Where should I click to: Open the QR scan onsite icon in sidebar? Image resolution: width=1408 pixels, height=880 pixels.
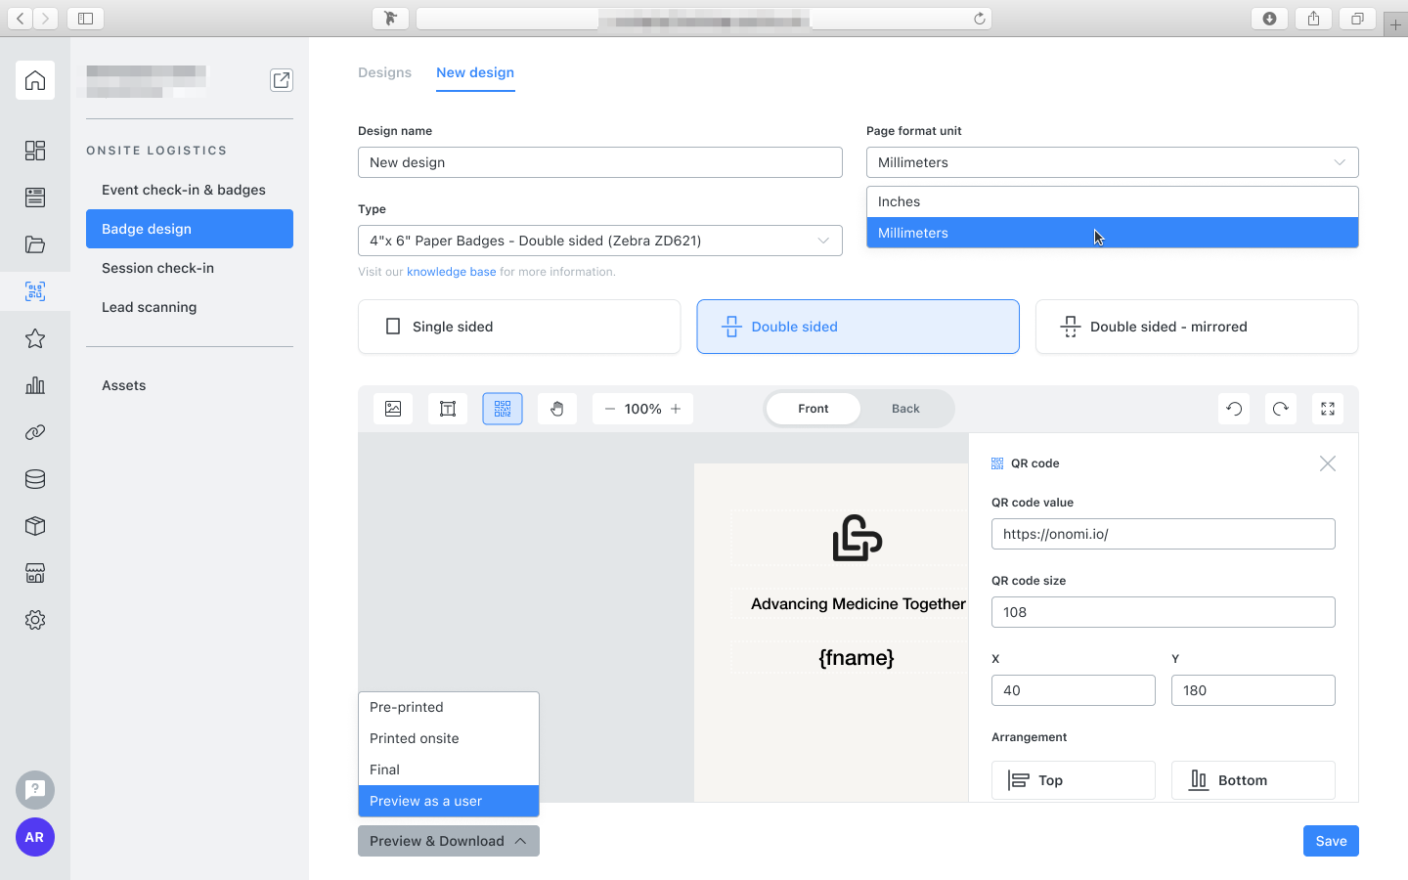click(35, 291)
